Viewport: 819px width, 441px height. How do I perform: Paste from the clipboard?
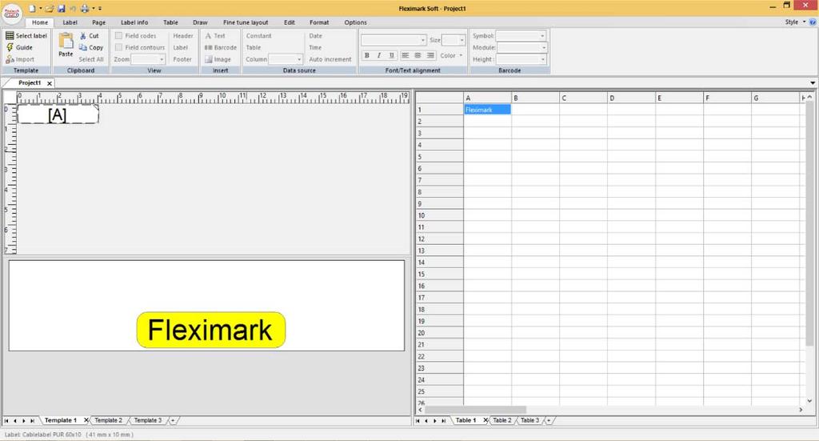66,45
